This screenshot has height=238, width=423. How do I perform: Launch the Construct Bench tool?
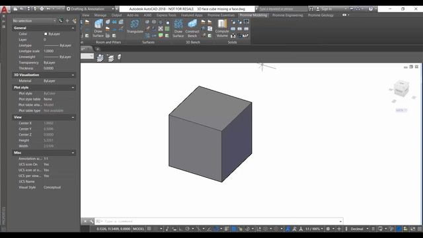click(192, 28)
